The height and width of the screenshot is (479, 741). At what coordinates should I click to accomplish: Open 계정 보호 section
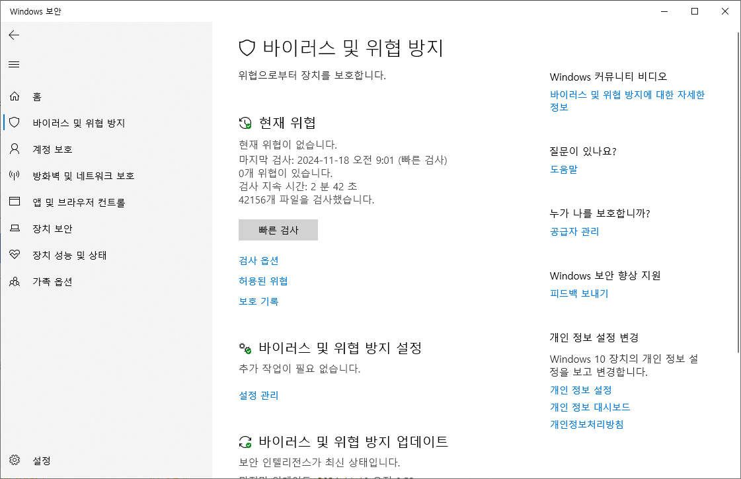(106, 149)
